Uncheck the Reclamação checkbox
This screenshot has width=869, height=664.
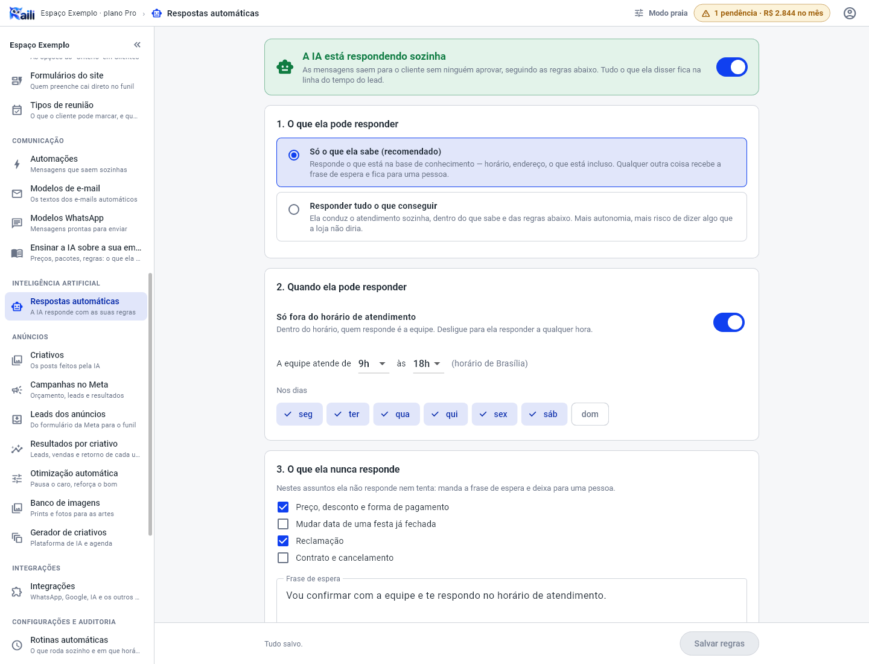283,541
